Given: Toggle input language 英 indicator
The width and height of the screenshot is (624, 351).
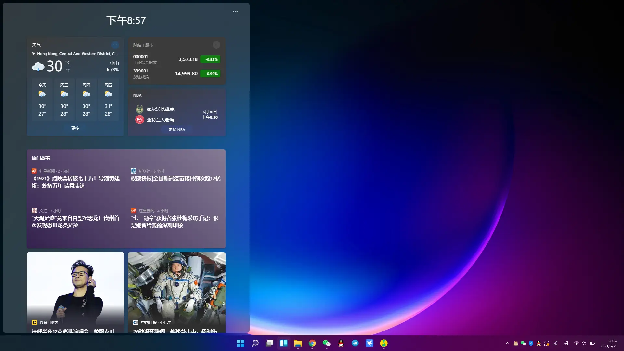Looking at the screenshot, I should click(556, 343).
